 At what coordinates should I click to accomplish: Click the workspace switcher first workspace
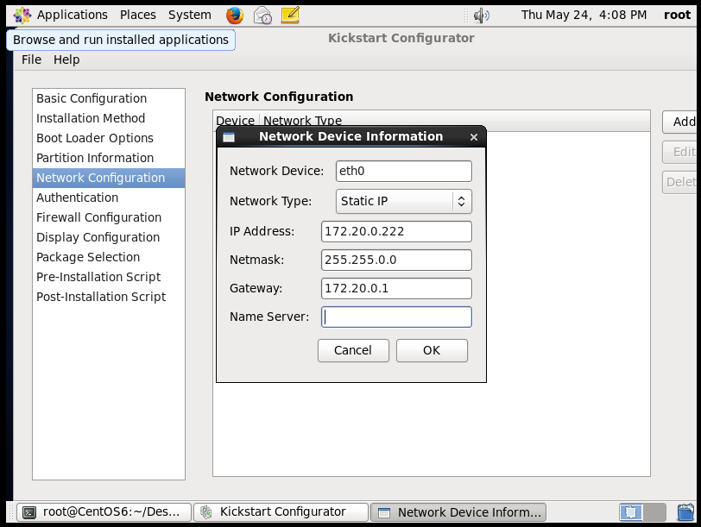(x=631, y=511)
